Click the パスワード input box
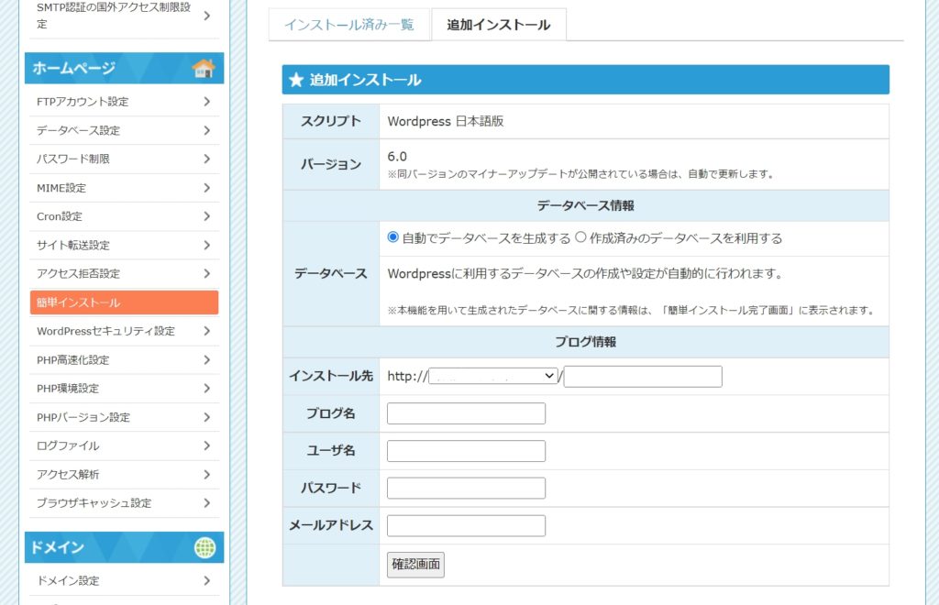The image size is (939, 605). [x=466, y=488]
